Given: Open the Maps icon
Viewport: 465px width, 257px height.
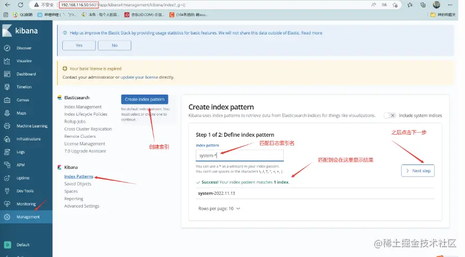Looking at the screenshot, I should (x=7, y=113).
